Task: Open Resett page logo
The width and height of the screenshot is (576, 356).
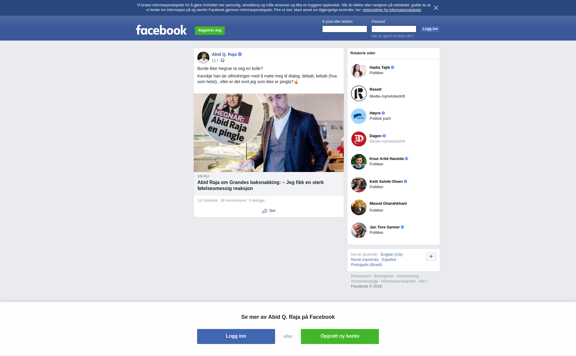Action: (359, 93)
